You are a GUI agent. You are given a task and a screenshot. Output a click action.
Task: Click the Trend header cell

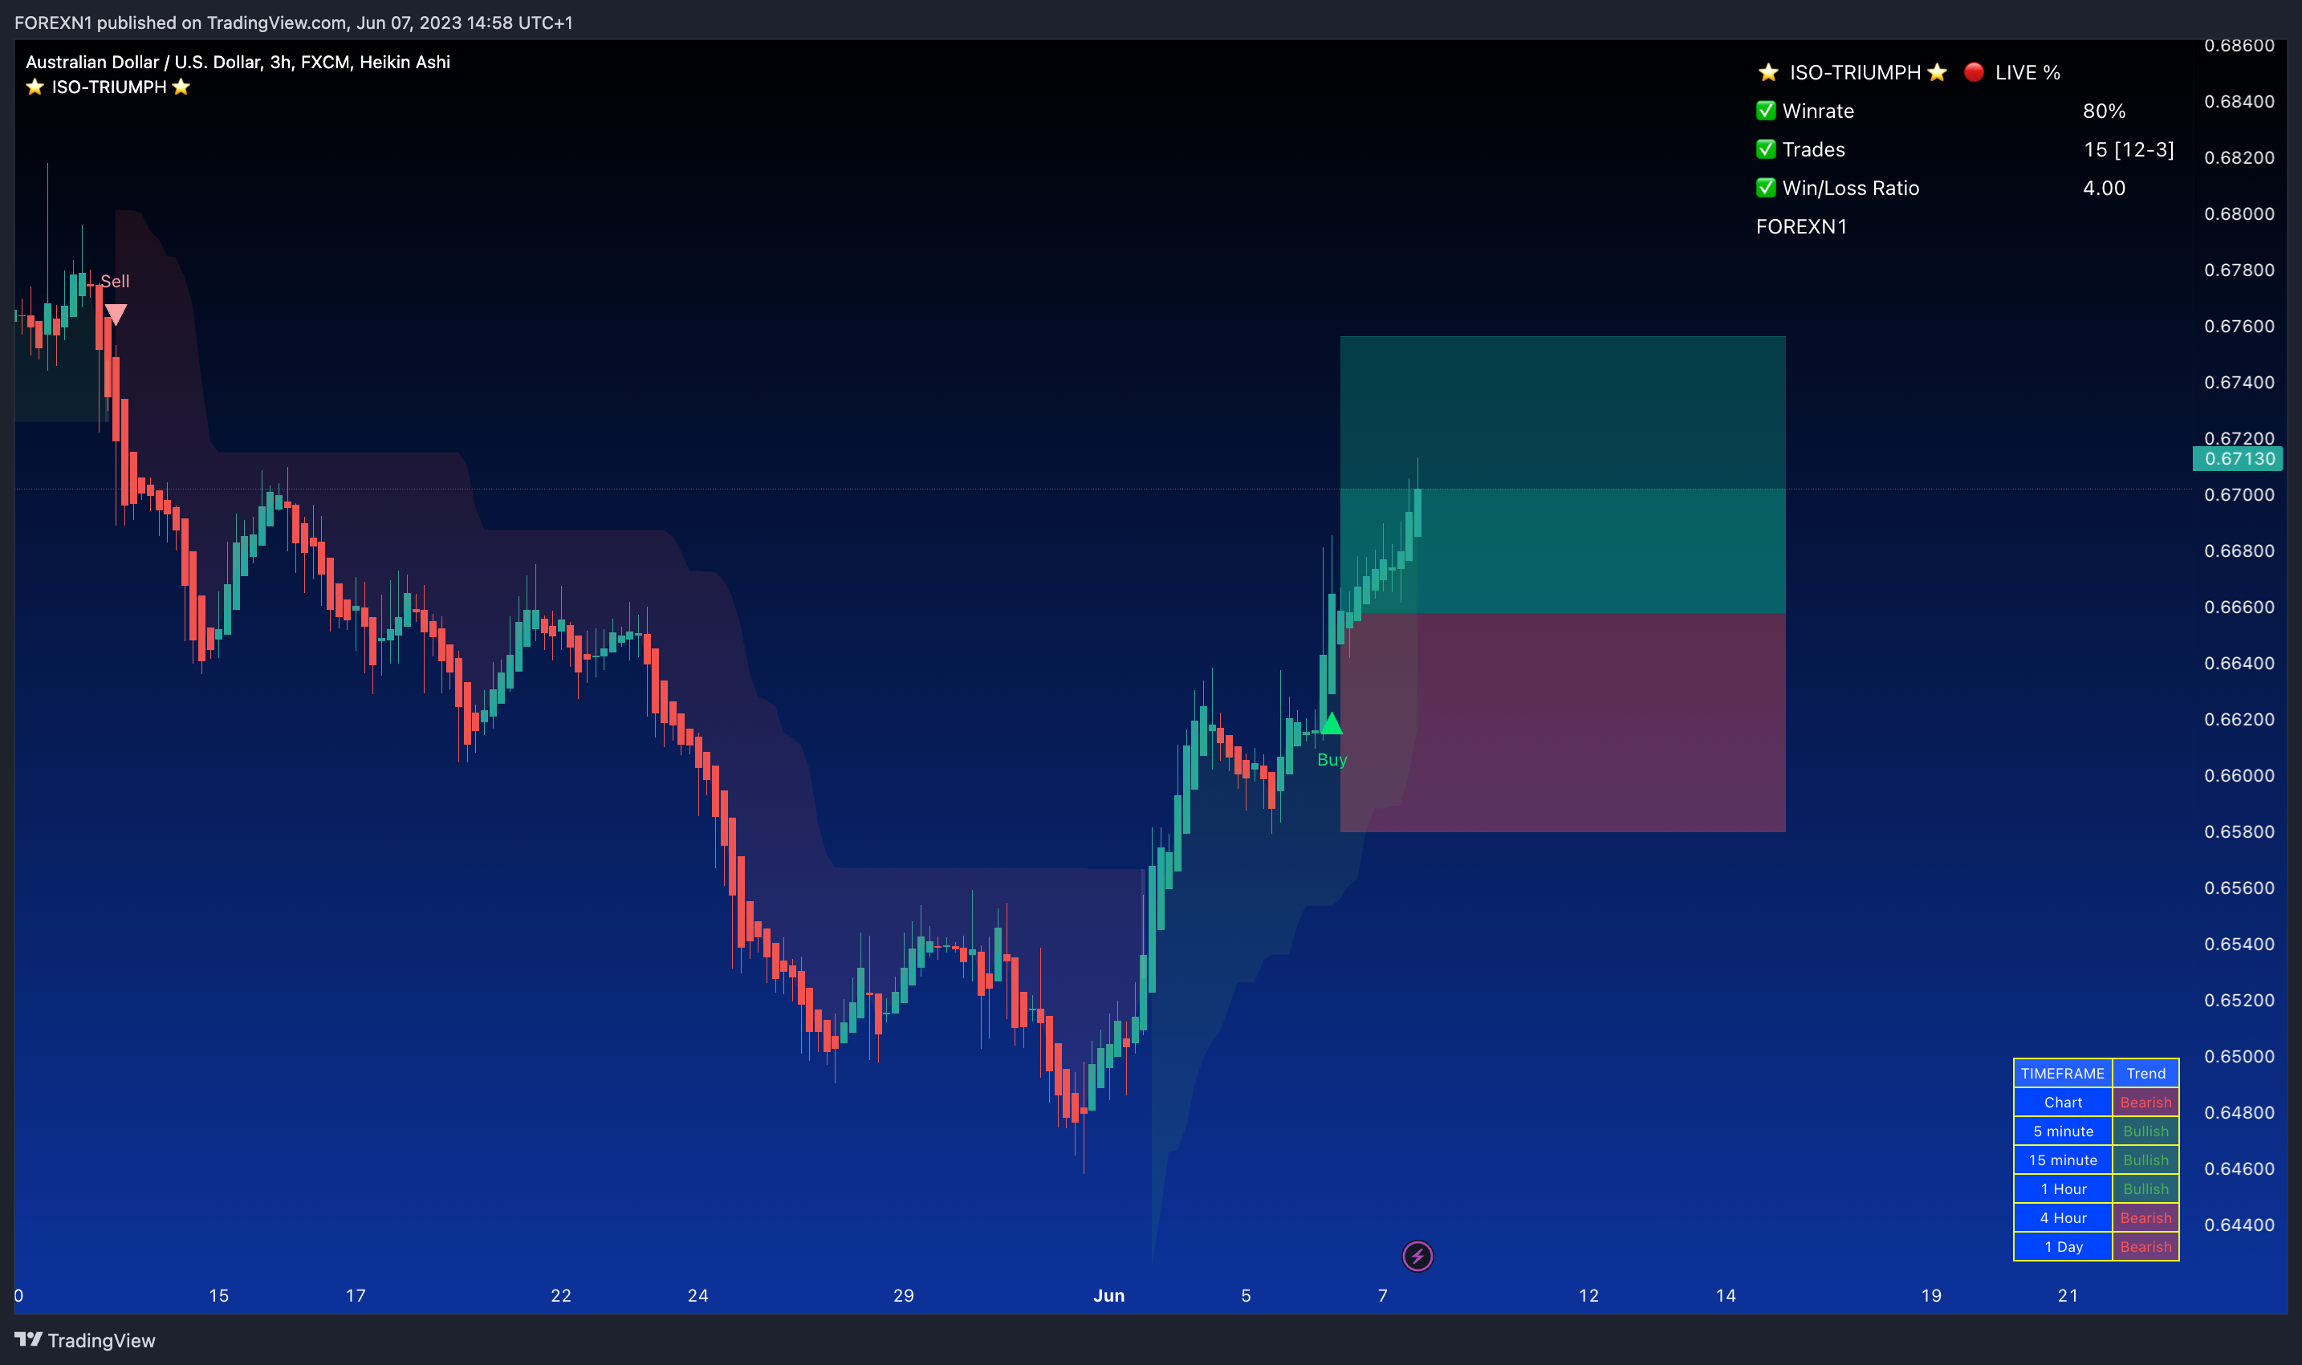click(x=2145, y=1074)
